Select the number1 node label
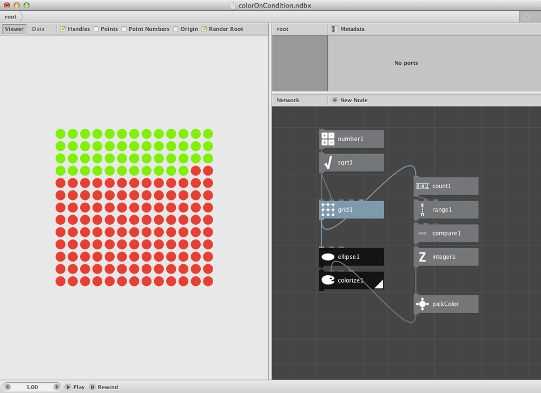Image resolution: width=541 pixels, height=393 pixels. point(351,139)
